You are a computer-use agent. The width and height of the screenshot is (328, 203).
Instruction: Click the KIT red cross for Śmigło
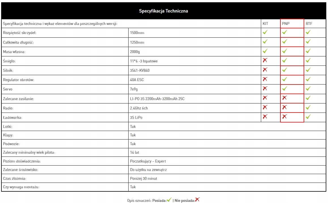[265, 60]
